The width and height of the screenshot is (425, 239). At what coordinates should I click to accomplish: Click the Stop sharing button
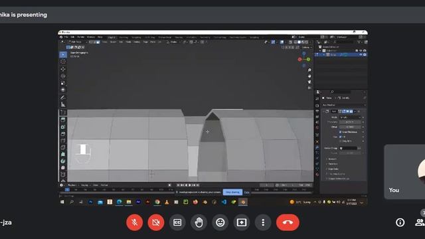pos(232,192)
